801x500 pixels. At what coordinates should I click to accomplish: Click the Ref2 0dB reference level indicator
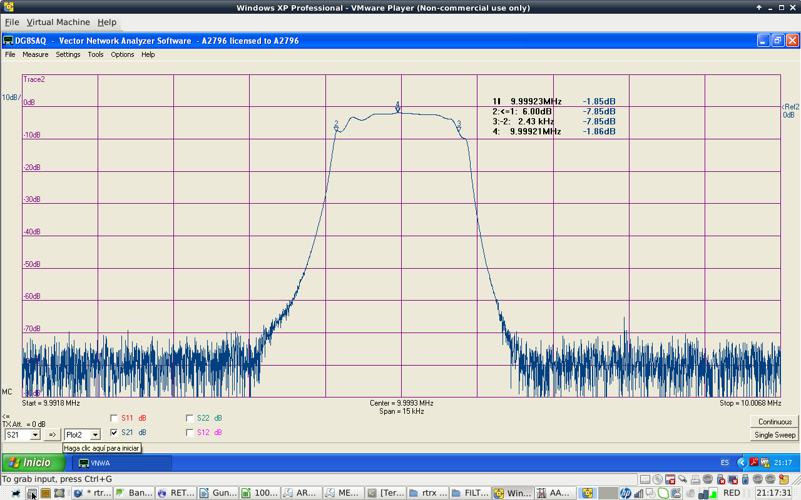click(790, 111)
